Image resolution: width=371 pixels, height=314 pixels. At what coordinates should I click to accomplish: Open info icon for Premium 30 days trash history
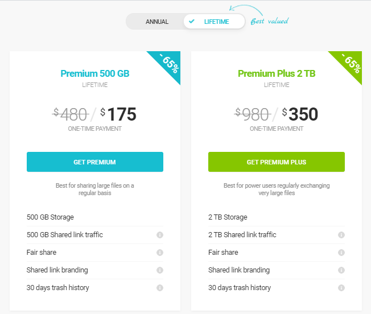coord(160,288)
